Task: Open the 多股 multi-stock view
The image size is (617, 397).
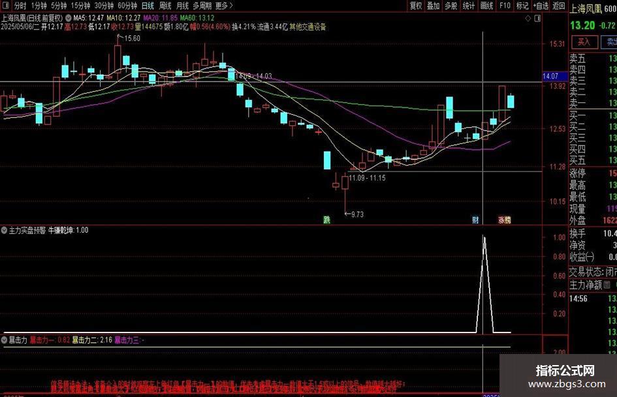Action: [451, 6]
